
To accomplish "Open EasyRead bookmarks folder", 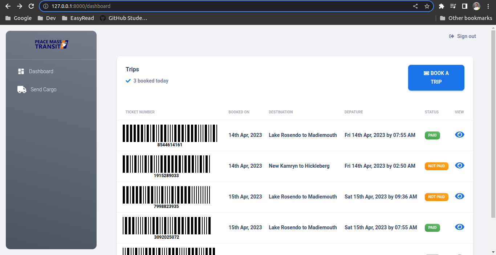I will tap(78, 18).
